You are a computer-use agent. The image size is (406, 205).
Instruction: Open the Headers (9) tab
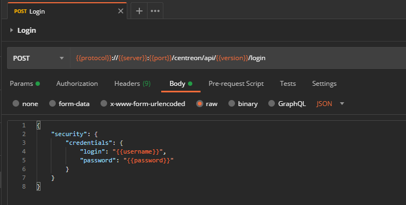pyautogui.click(x=132, y=84)
